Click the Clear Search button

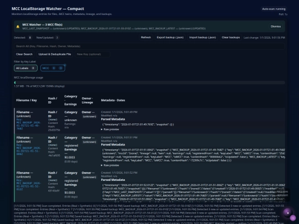(x=24, y=54)
